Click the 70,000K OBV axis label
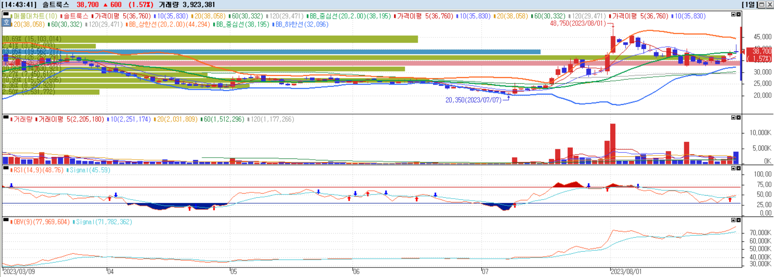The height and width of the screenshot is (277, 774). (x=760, y=233)
